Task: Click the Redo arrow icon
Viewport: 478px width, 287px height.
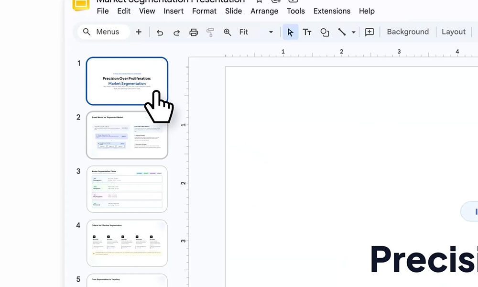Action: tap(176, 32)
